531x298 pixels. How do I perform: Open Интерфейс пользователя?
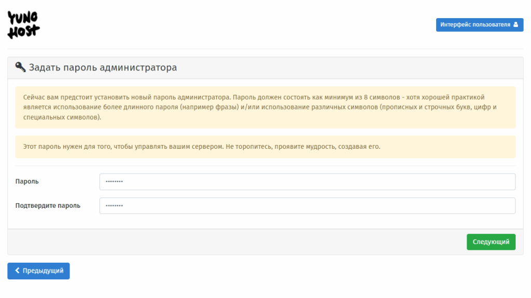[480, 25]
